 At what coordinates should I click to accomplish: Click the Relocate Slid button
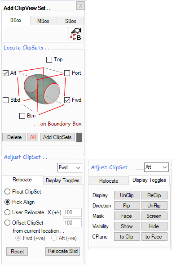(62, 251)
